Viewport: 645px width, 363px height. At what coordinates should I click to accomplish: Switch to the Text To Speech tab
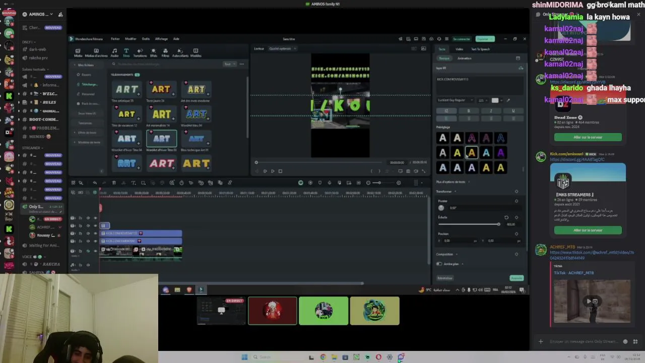point(480,49)
